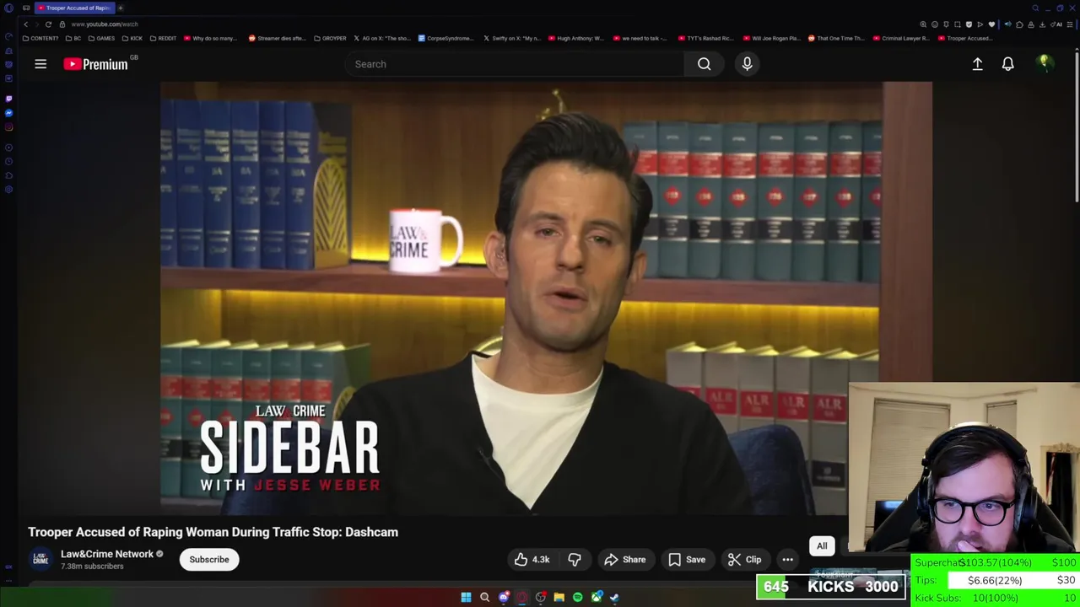This screenshot has height=607, width=1080.
Task: Open the YouTube guide hamburger menu
Action: (x=40, y=64)
